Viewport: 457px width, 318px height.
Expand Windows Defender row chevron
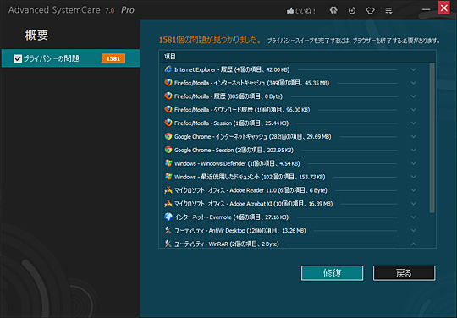pyautogui.click(x=413, y=163)
